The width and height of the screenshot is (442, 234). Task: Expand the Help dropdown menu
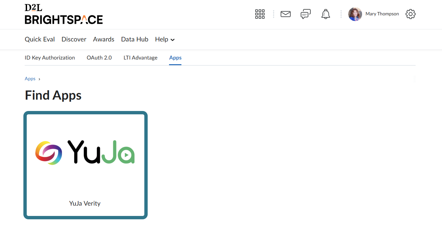(165, 39)
